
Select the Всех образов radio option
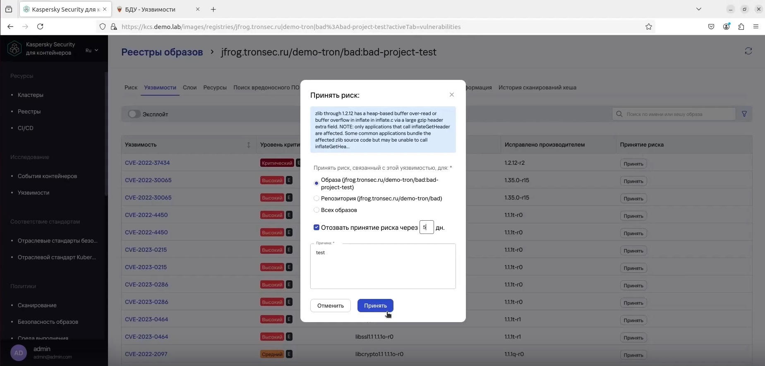pos(317,210)
